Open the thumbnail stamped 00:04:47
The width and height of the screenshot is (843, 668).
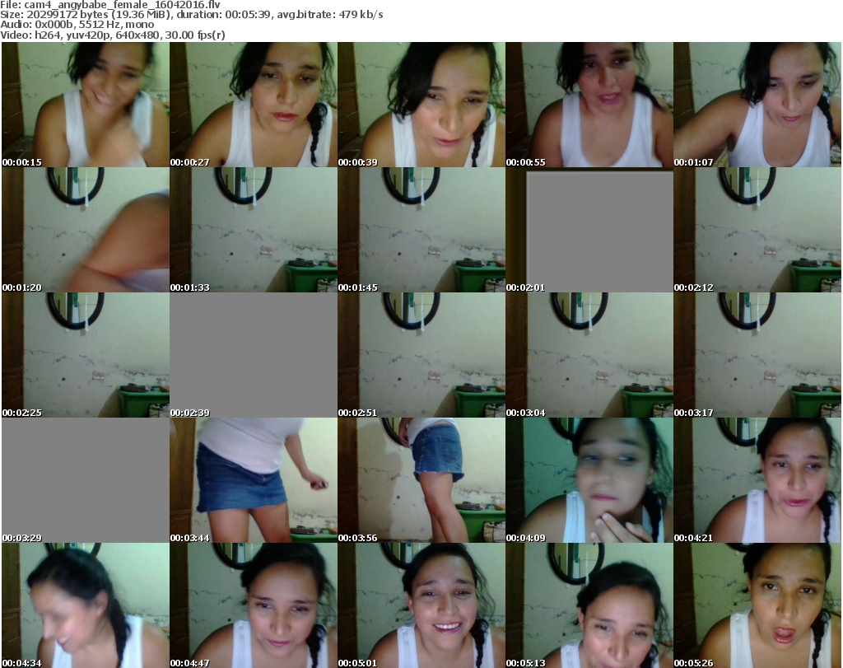(x=254, y=605)
